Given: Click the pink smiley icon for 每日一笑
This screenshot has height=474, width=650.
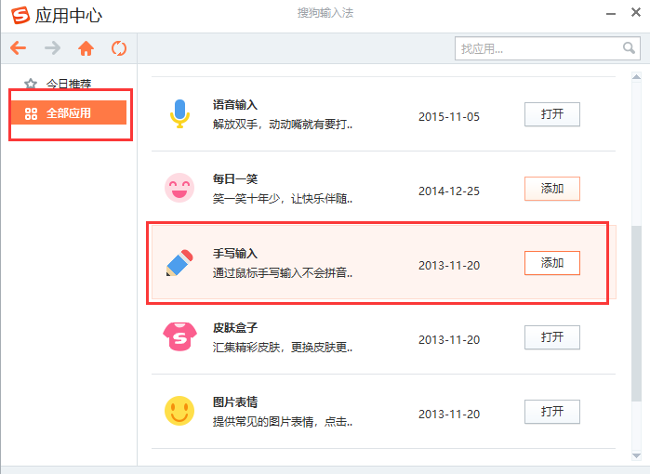Looking at the screenshot, I should 179,188.
